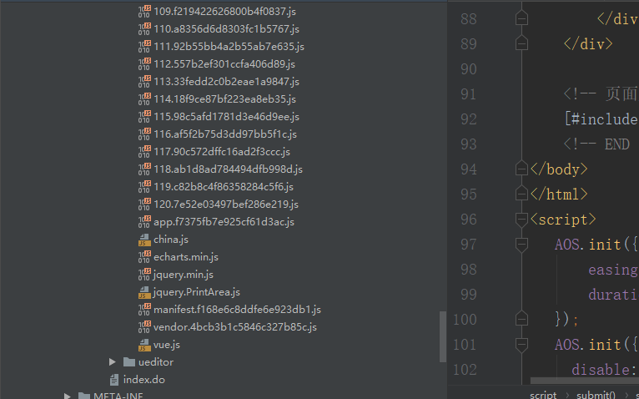Viewport: 639px width, 399px height.
Task: Click the [#include text on line 92
Action: tap(601, 119)
